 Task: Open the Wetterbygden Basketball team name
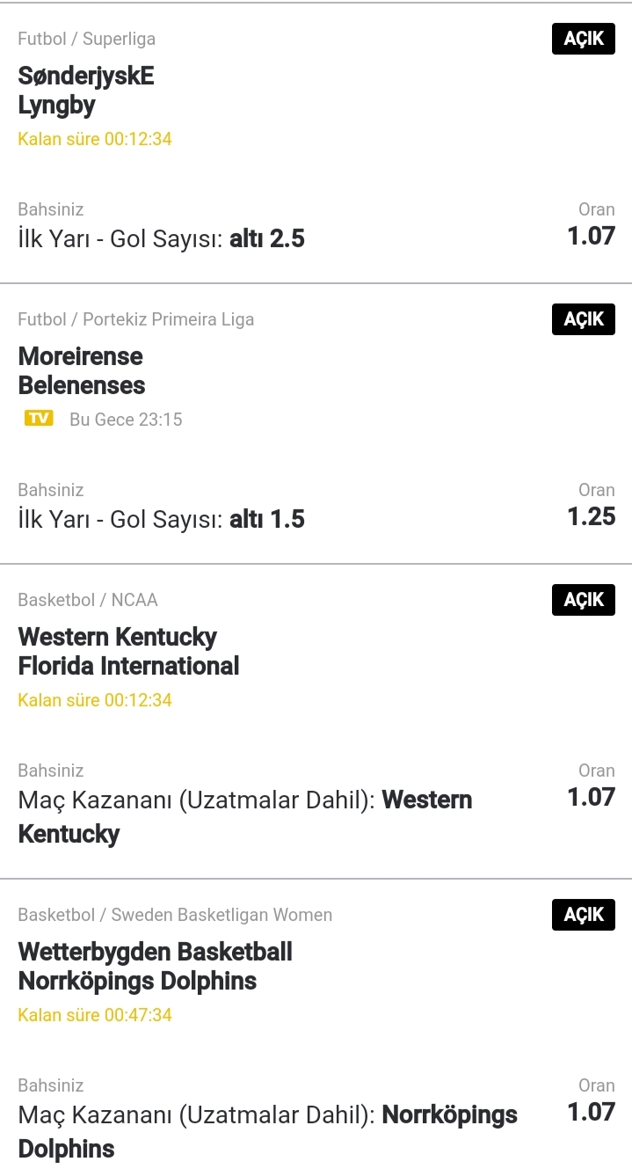[x=156, y=952]
